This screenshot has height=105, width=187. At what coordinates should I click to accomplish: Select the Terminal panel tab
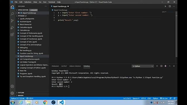(87, 66)
